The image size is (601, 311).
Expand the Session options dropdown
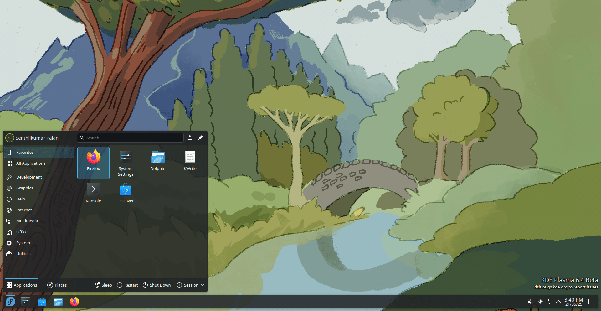190,285
